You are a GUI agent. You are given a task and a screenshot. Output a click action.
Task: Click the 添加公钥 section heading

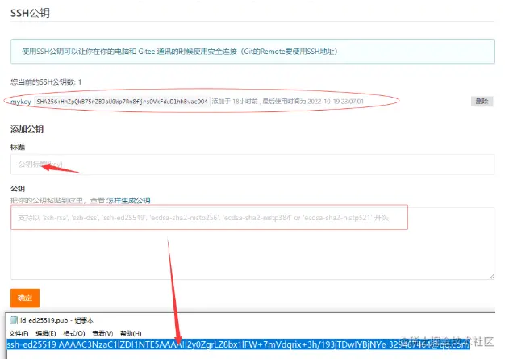[x=27, y=129]
